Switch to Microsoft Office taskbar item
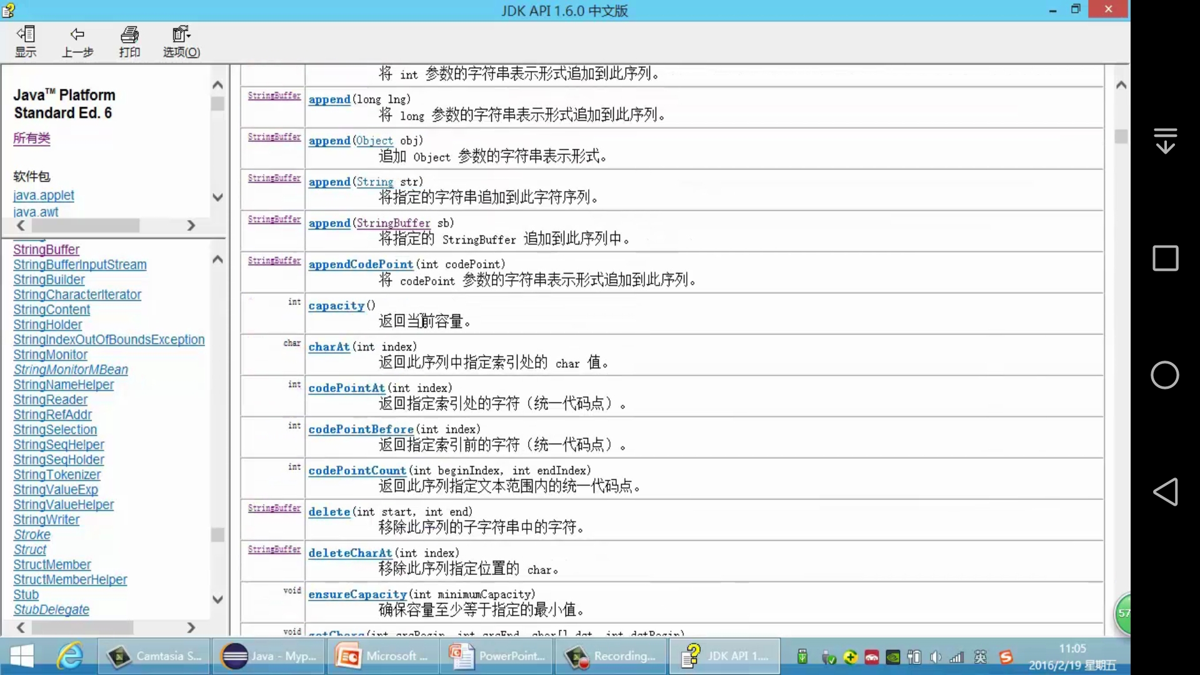The height and width of the screenshot is (675, 1200). (384, 656)
